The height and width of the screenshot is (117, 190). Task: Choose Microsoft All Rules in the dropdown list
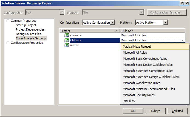155,53
